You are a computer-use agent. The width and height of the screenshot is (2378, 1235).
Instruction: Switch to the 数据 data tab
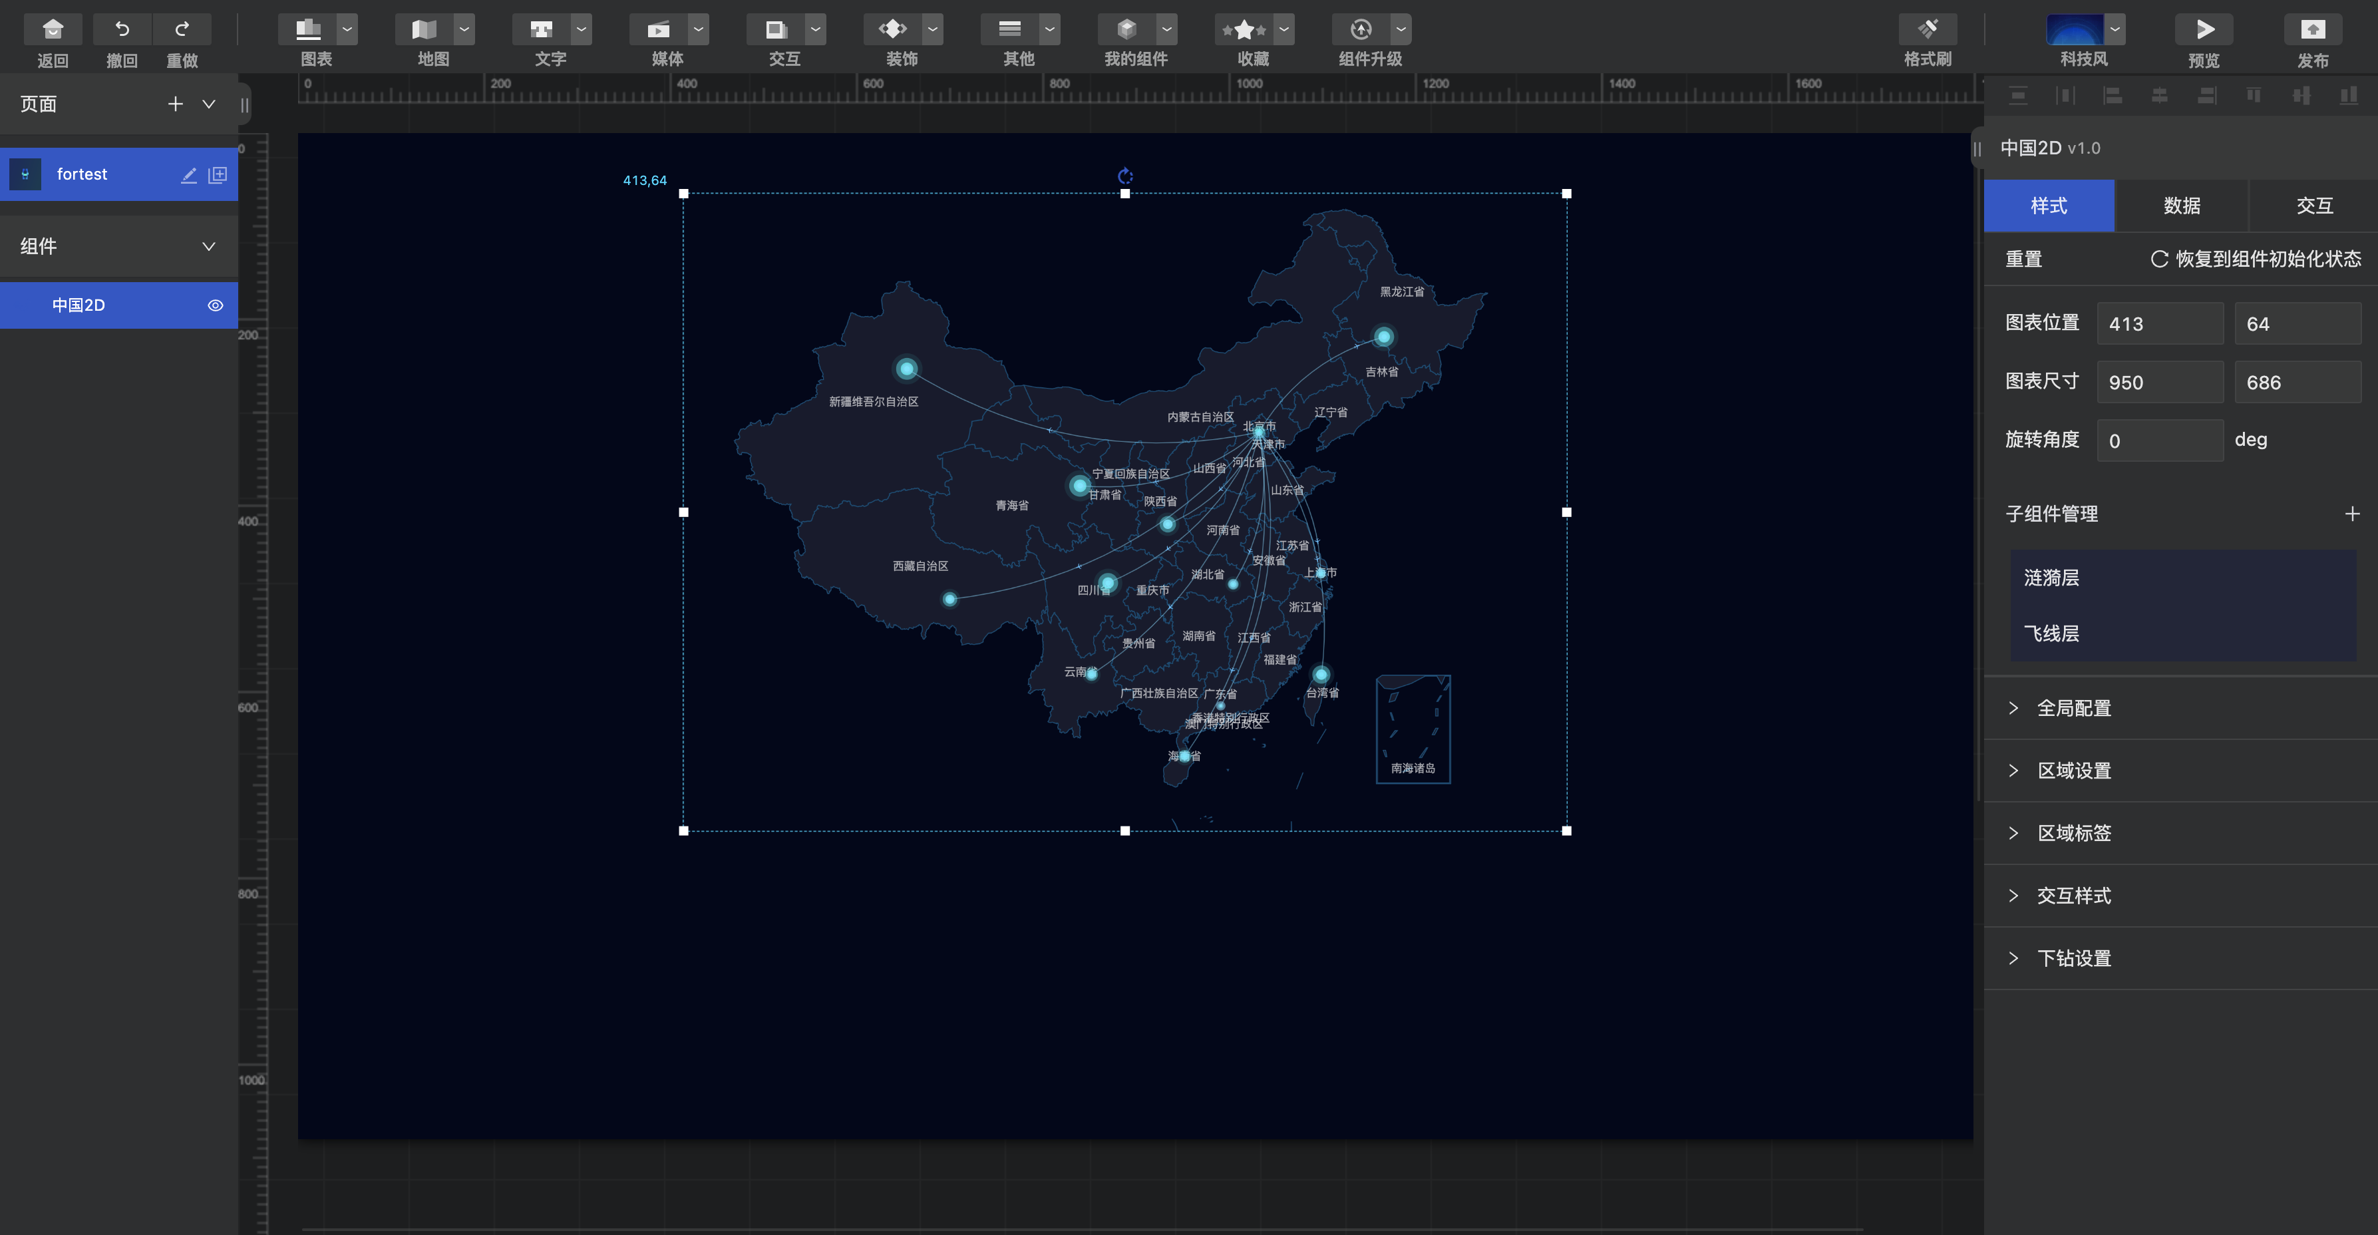coord(2182,206)
